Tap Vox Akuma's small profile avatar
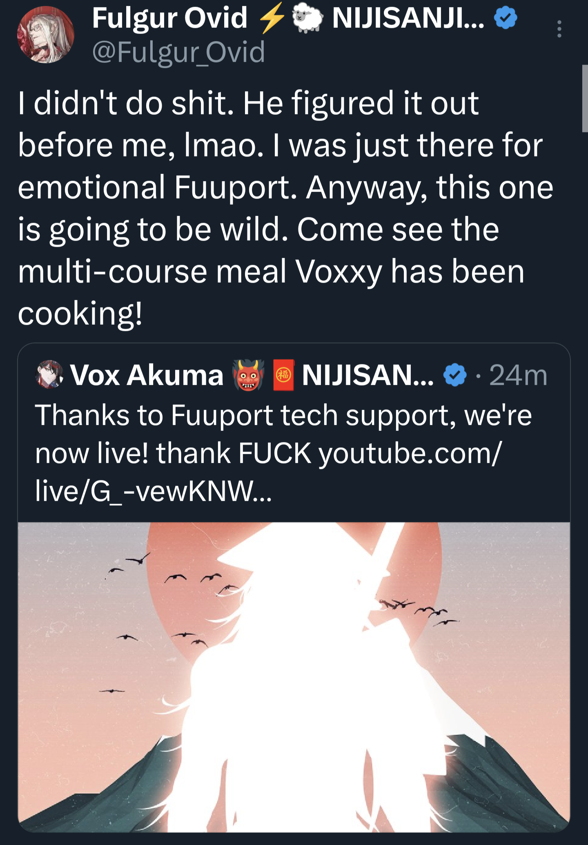588x845 pixels. point(49,374)
